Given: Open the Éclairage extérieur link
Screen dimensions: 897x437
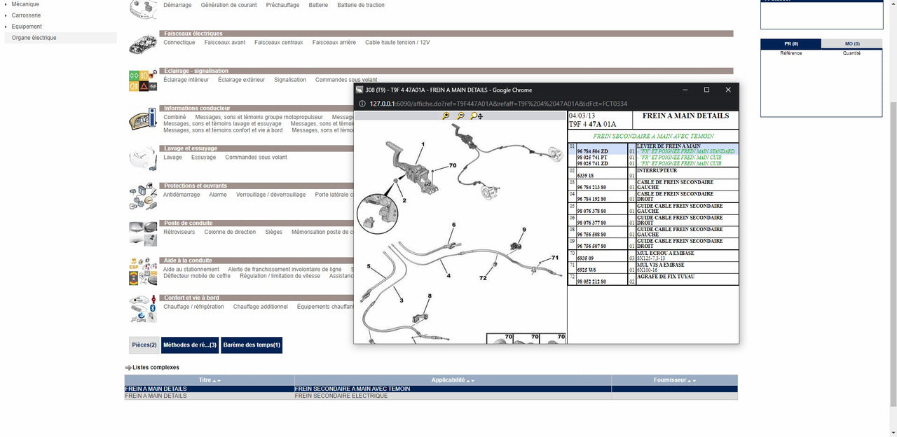Looking at the screenshot, I should click(x=241, y=80).
